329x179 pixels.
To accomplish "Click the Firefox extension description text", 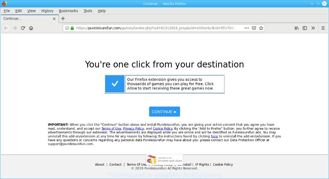I will pos(170,84).
